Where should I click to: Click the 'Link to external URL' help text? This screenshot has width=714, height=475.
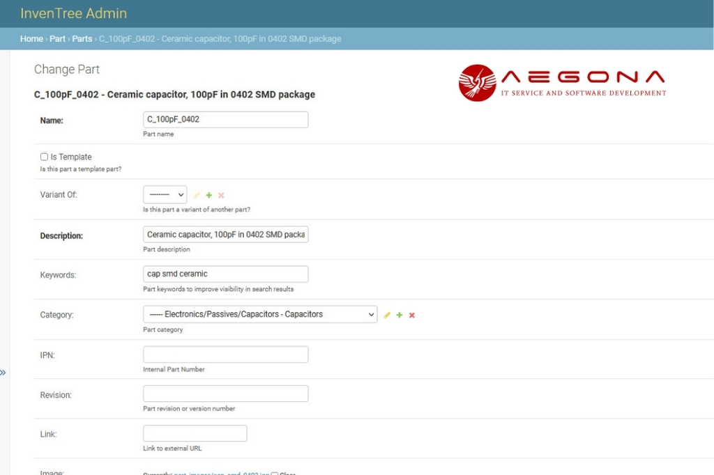(172, 448)
